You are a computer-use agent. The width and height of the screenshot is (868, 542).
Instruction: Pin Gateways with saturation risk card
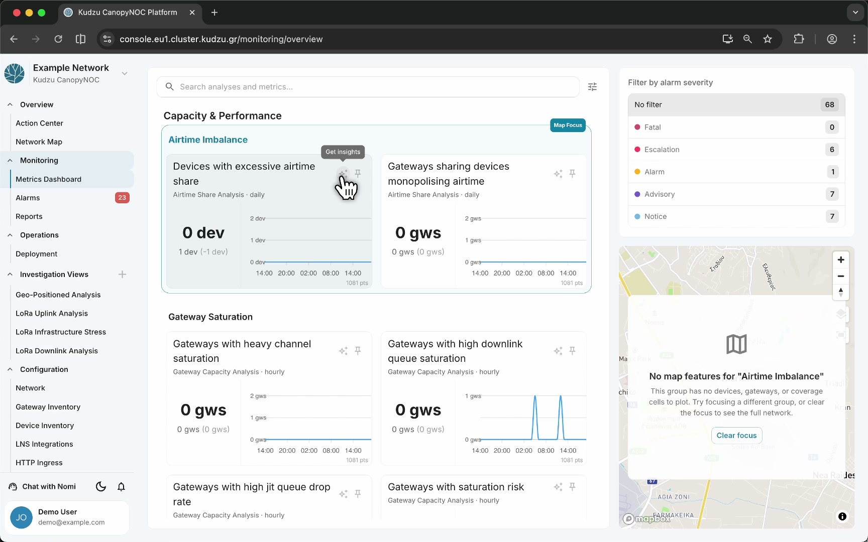pos(572,487)
